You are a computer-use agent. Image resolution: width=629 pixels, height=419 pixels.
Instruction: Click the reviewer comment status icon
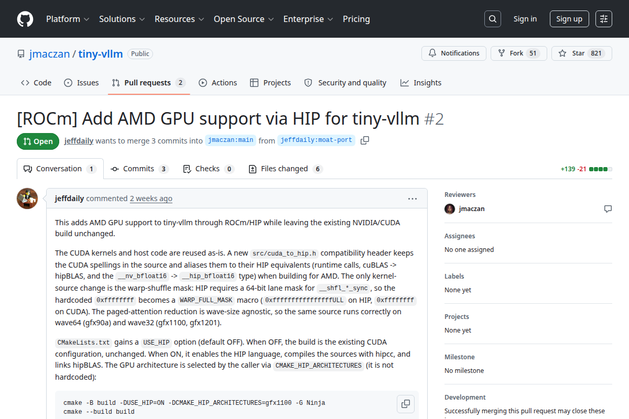608,208
